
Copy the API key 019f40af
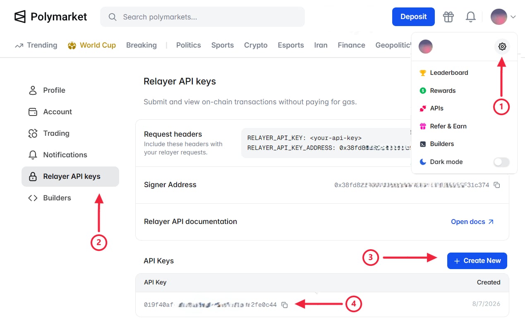[285, 305]
